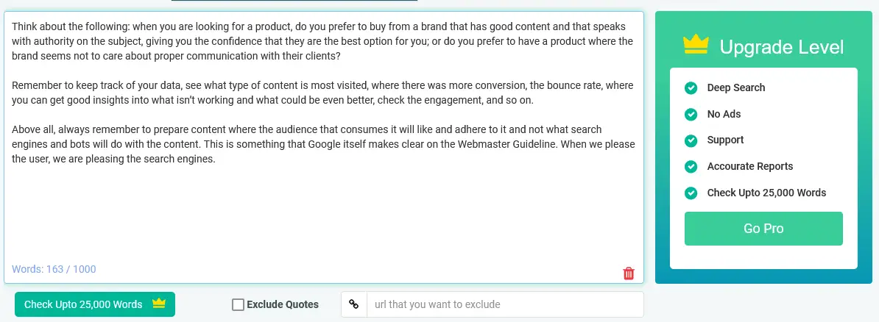Click the Accourate Reports feature text
The image size is (879, 322).
(x=750, y=166)
